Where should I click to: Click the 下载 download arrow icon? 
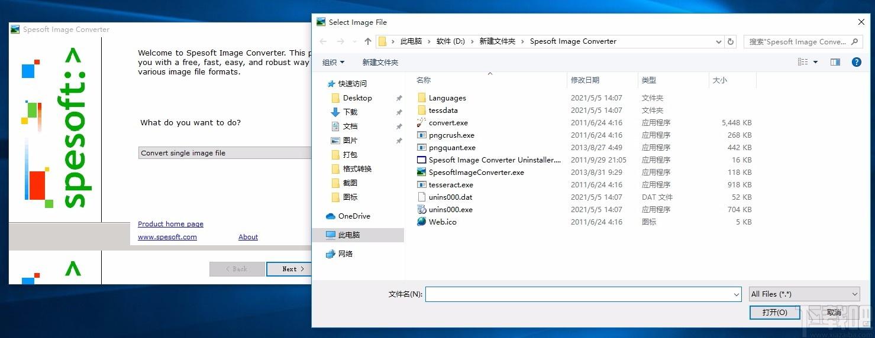point(335,112)
